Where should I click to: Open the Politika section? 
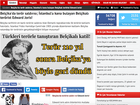(x=53, y=3)
